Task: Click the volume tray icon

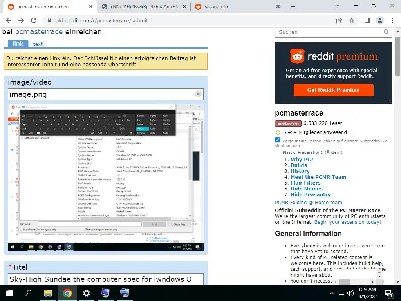Action: [x=350, y=293]
